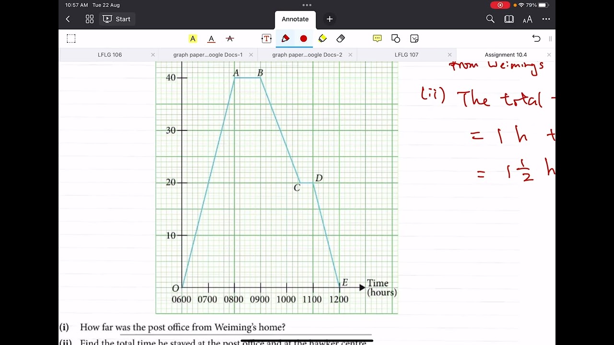
Task: Select the Annotate toolbar tab
Action: pos(295,19)
